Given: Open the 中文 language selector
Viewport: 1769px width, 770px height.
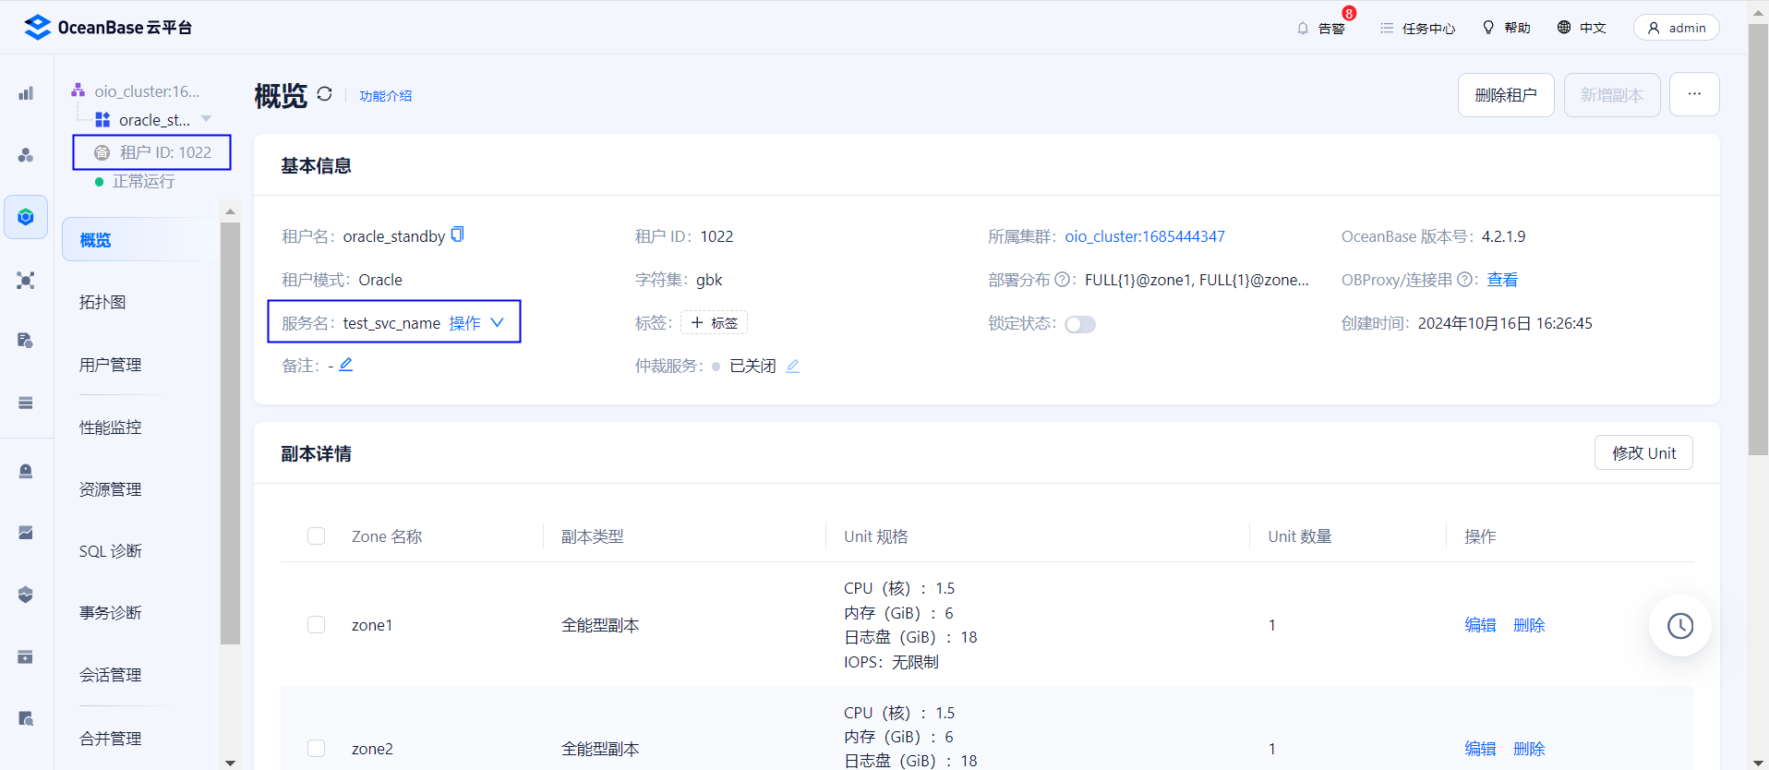Looking at the screenshot, I should 1582,28.
